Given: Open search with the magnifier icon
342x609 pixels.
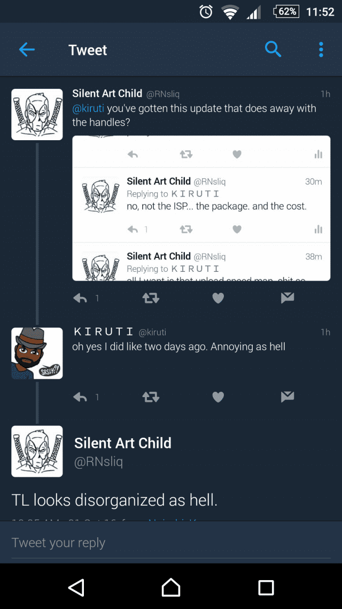Looking at the screenshot, I should 273,49.
